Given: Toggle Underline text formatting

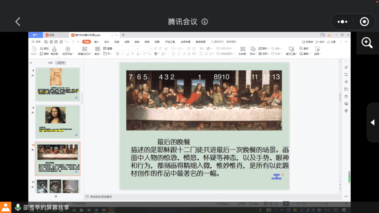Looking at the screenshot, I should coord(127,54).
